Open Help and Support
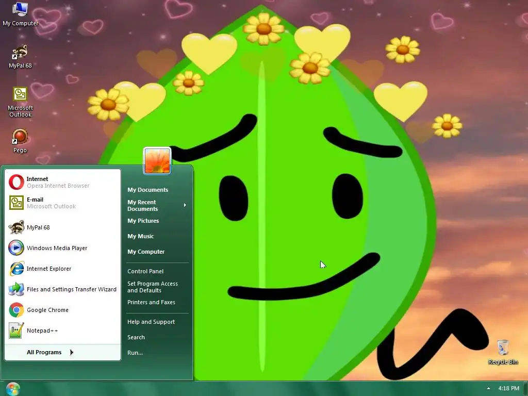This screenshot has width=528, height=396. (x=151, y=322)
